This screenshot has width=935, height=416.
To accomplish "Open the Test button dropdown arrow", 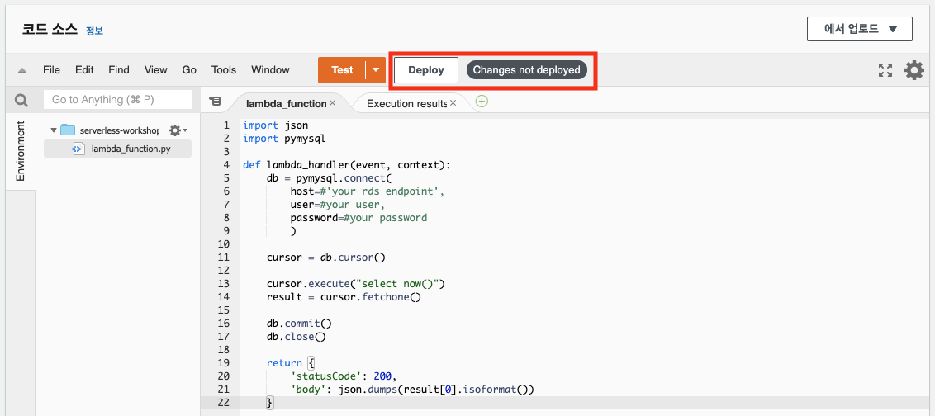I will [376, 69].
